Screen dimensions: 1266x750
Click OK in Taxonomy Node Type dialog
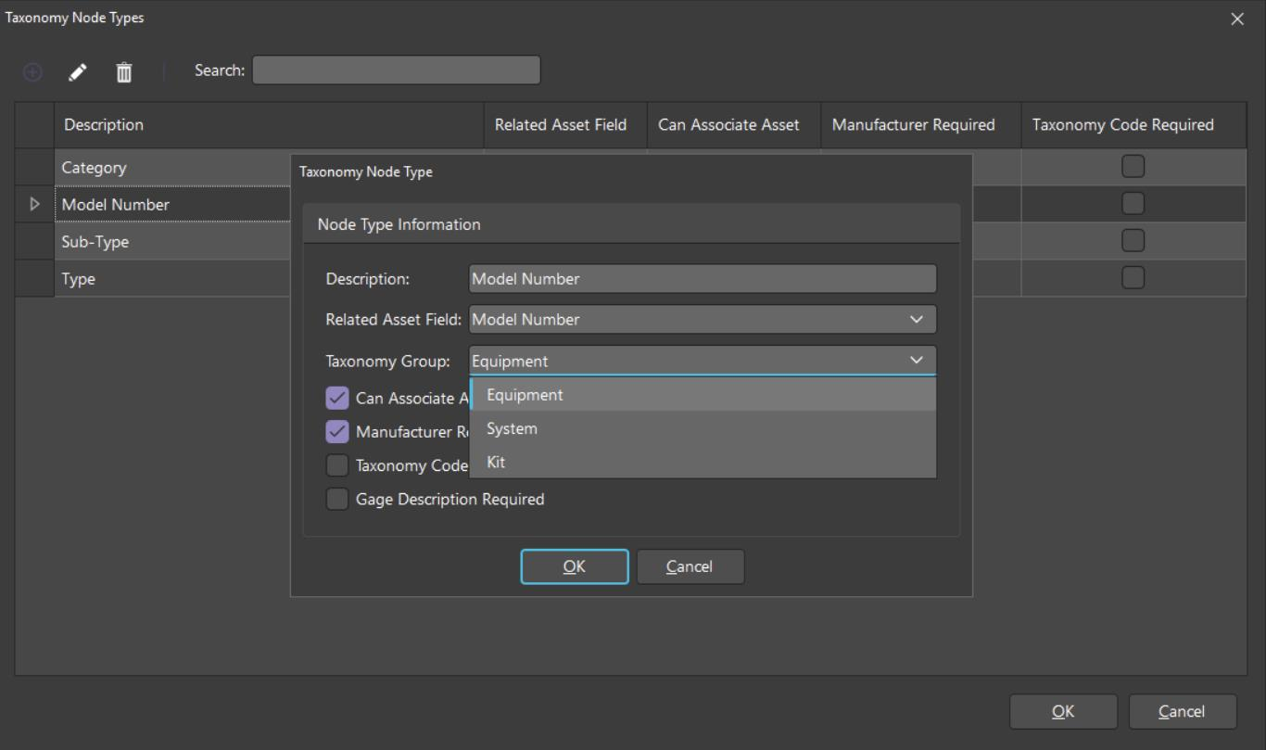(x=574, y=566)
